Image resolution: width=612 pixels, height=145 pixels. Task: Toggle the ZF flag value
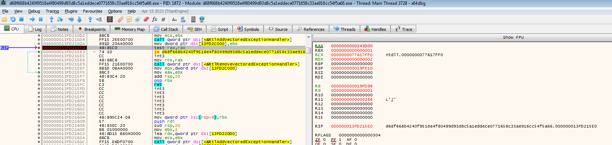[x=324, y=140]
